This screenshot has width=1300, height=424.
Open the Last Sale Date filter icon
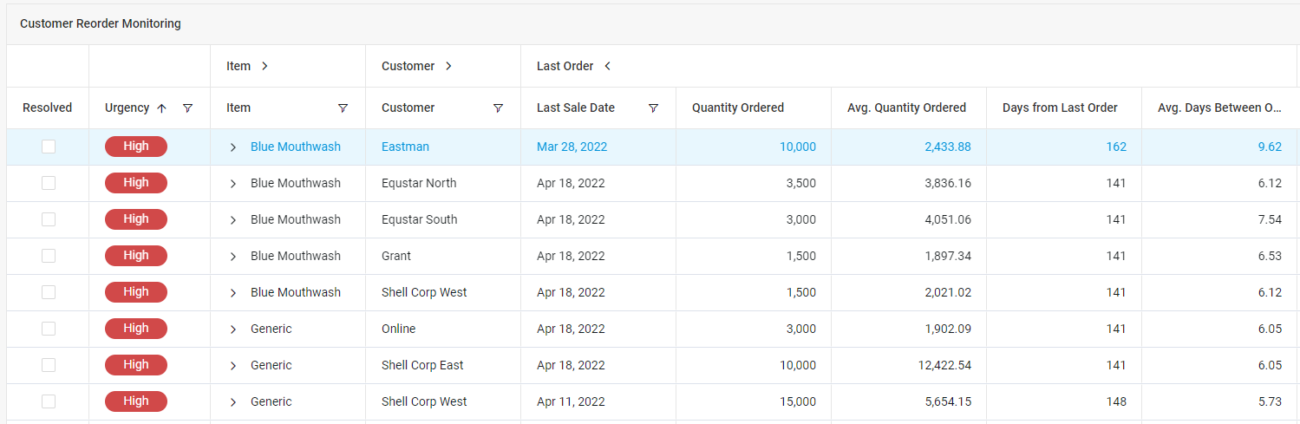653,108
